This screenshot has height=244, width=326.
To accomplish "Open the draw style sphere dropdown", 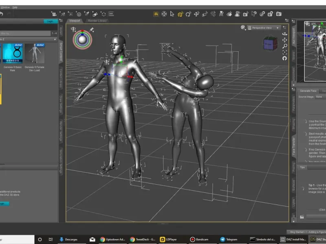I will point(243,28).
